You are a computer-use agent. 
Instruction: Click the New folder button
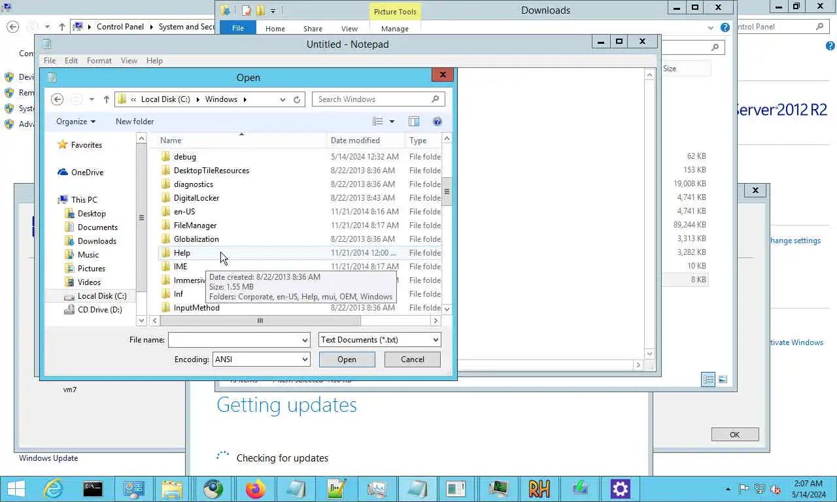click(135, 122)
